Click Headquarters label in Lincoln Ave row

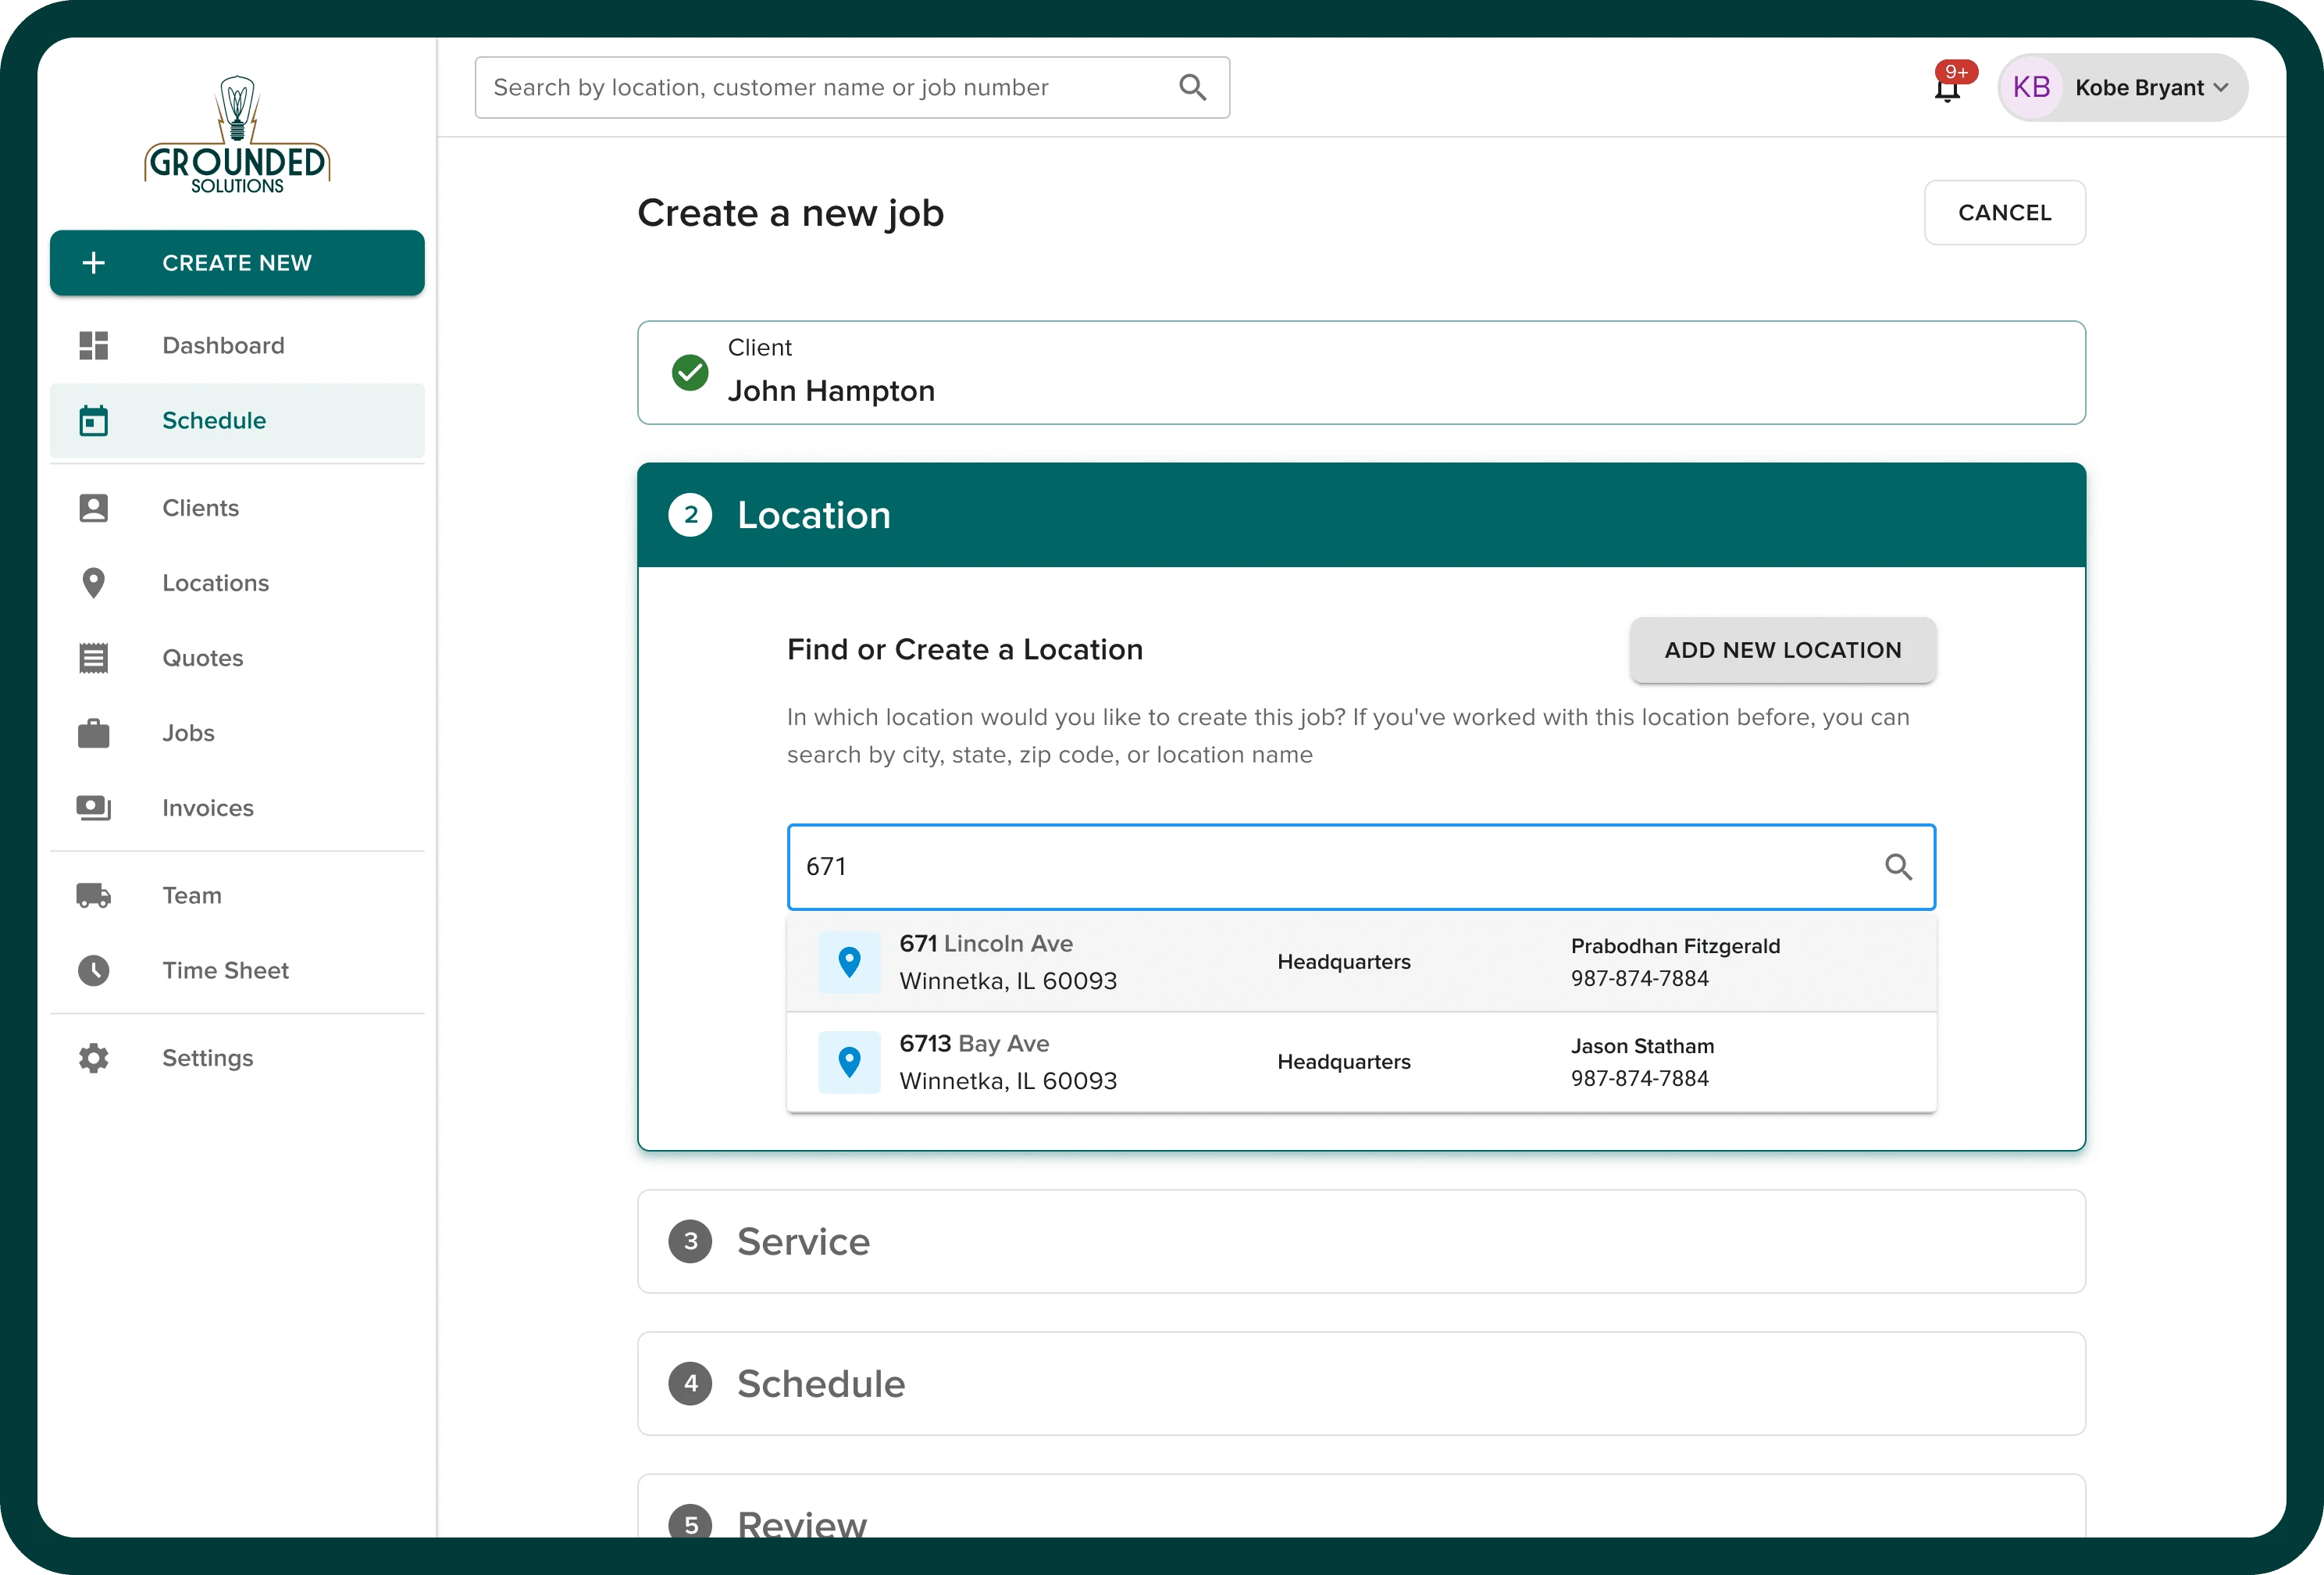(1344, 962)
